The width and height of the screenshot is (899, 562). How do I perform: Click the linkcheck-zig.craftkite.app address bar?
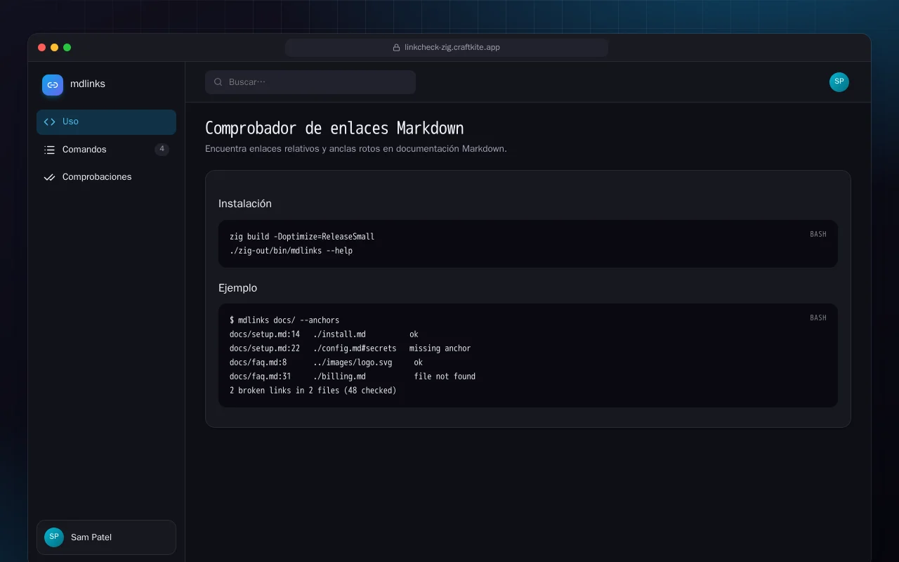coord(447,48)
